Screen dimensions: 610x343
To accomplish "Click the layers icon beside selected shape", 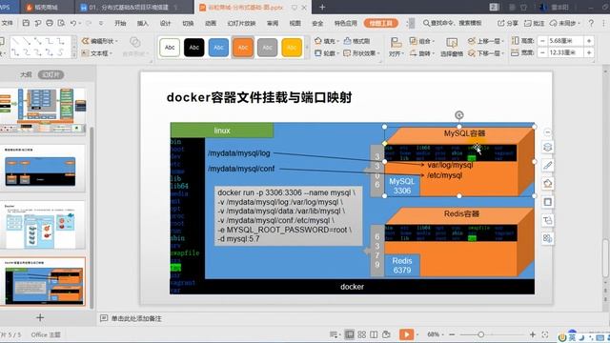I will pyautogui.click(x=547, y=148).
